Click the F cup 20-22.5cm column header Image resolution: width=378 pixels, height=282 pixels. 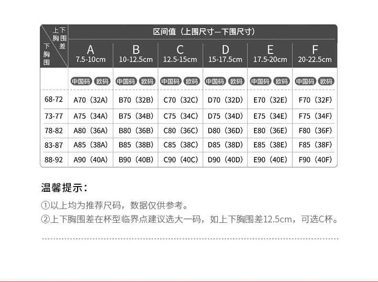314,54
